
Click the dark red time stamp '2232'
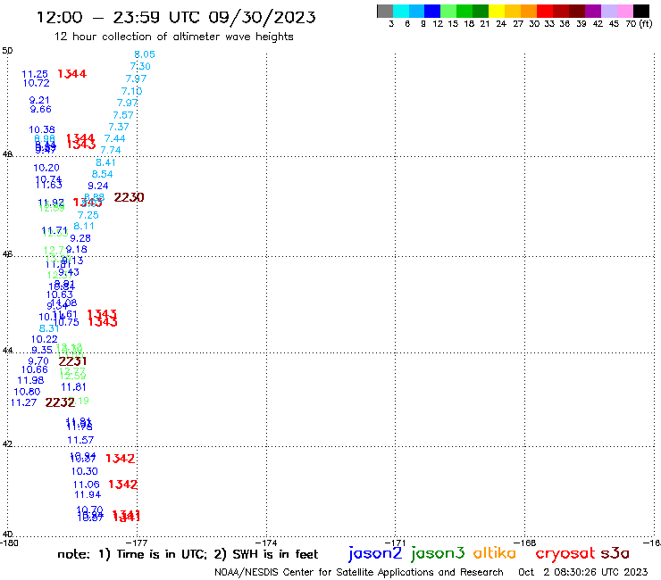[60, 402]
